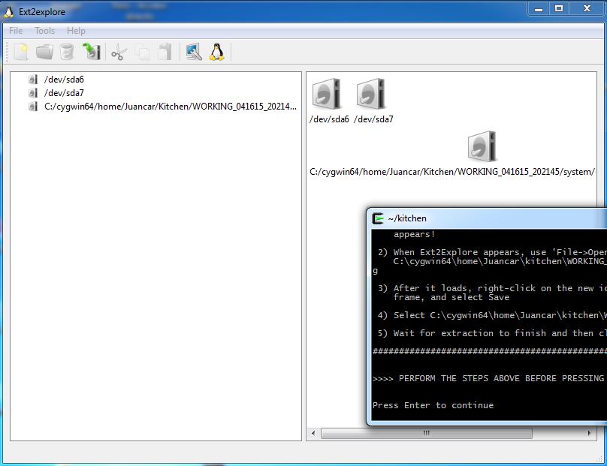Select /dev/sda6 in the tree
Viewport: 607px width, 466px height.
(64, 80)
